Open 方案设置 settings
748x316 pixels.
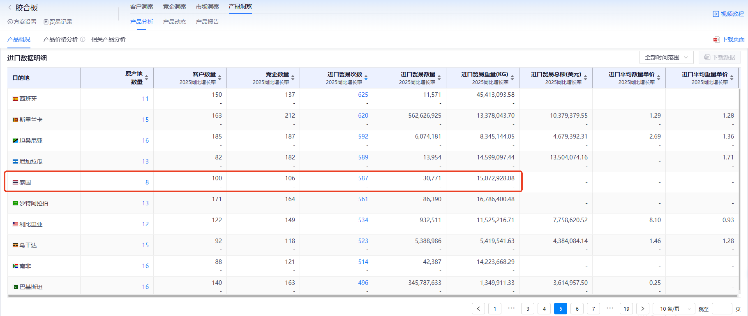click(x=22, y=22)
